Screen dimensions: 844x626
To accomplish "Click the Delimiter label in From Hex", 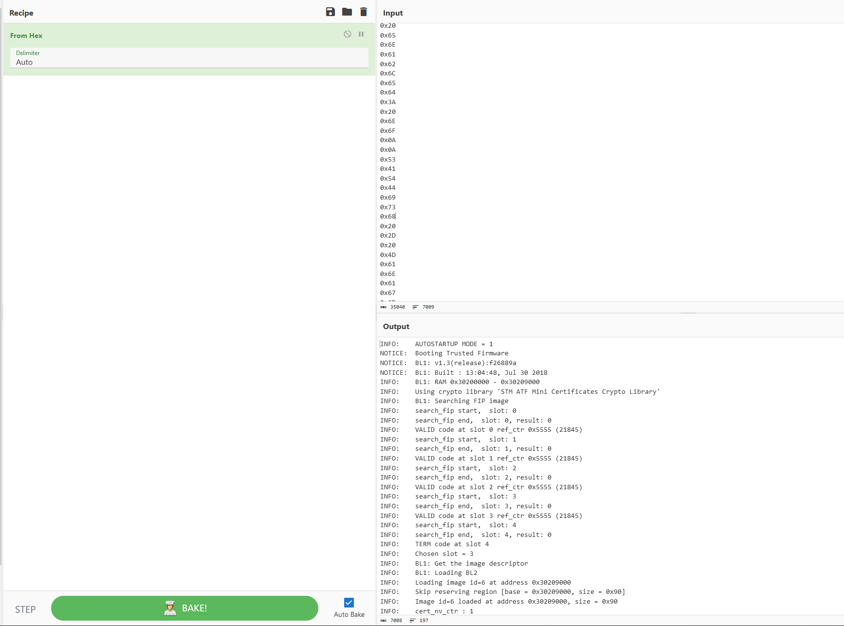I will click(x=28, y=53).
